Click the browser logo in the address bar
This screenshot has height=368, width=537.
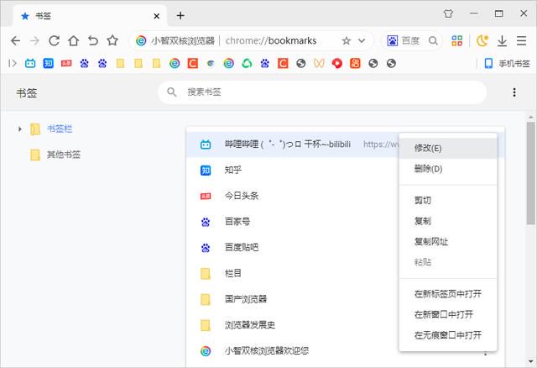[141, 41]
